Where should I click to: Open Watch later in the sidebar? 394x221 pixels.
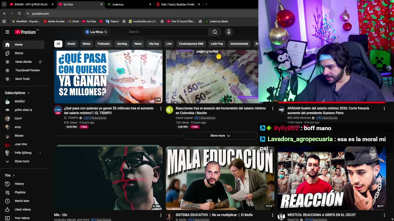(x=23, y=201)
